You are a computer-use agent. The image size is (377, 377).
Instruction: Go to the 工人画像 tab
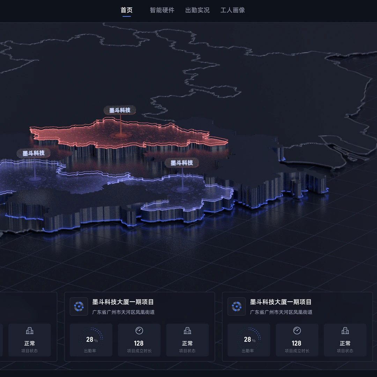[x=233, y=10]
